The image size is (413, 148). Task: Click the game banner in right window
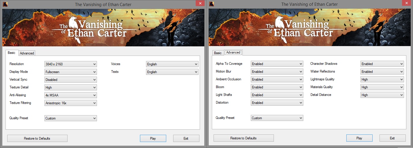(x=310, y=27)
